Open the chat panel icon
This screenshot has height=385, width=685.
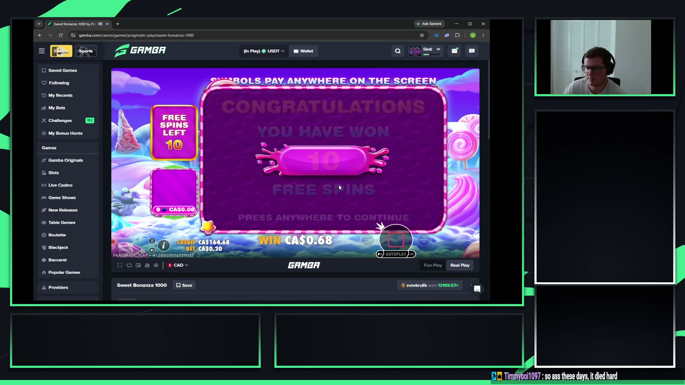click(x=472, y=51)
